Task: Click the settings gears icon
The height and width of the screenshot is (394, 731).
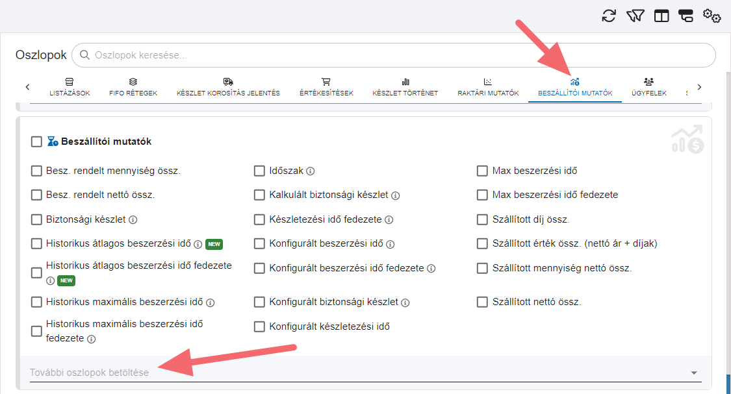Action: click(x=712, y=16)
